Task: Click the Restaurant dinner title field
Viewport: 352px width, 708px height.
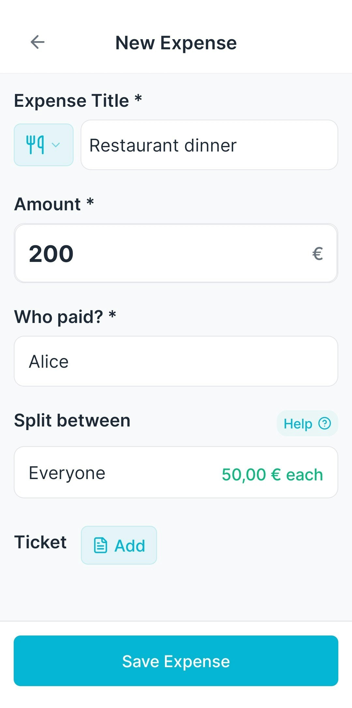Action: 209,145
